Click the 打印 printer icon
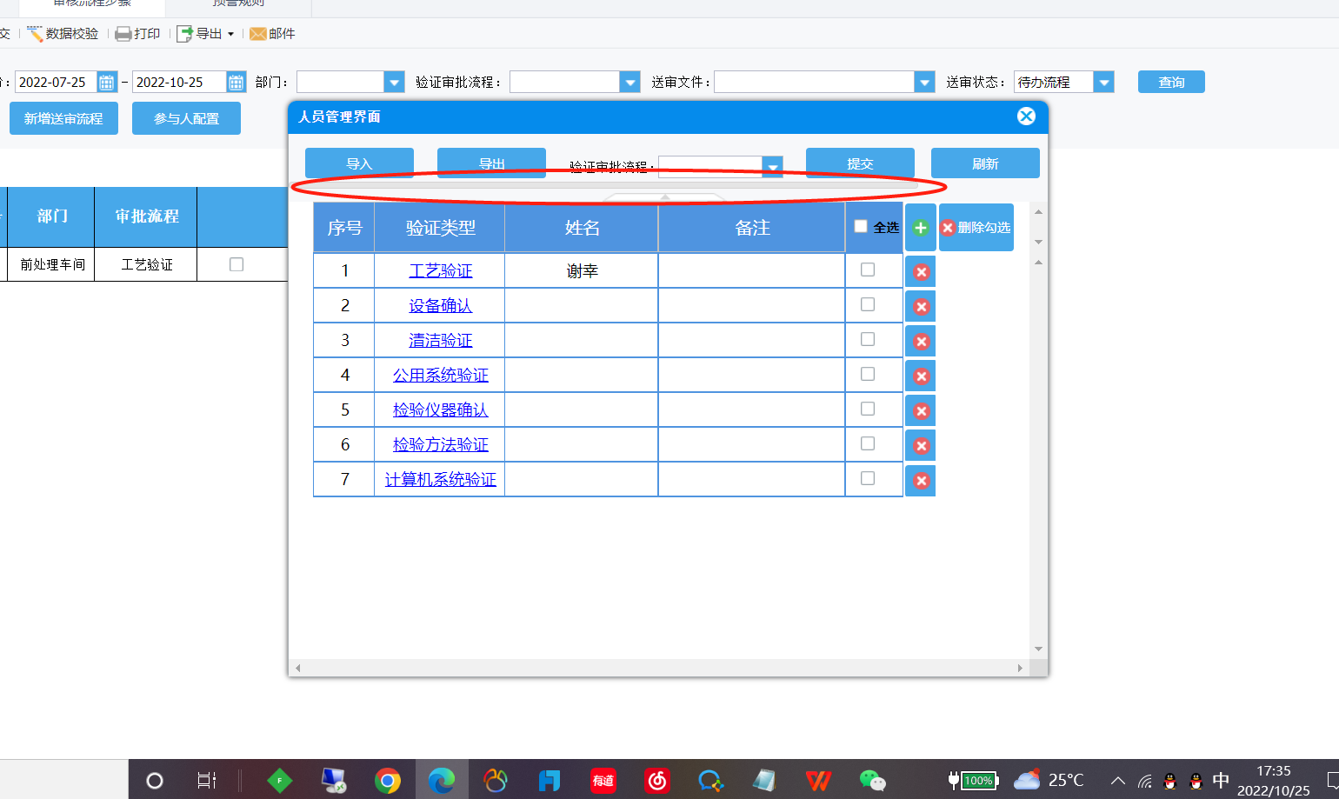 [x=123, y=34]
